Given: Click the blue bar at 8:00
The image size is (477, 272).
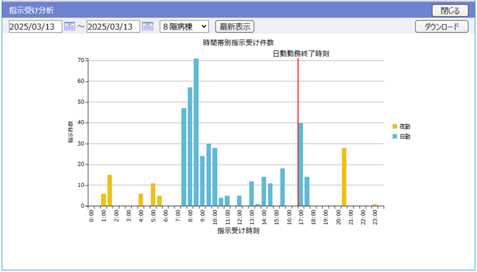Looking at the screenshot, I should [x=190, y=147].
